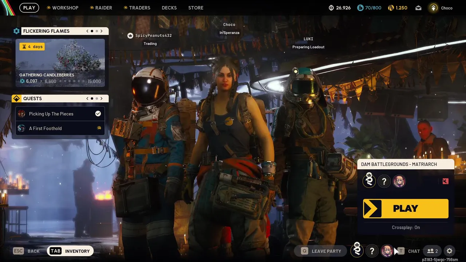Open the CHAT button
This screenshot has width=466, height=262.
[x=408, y=251]
